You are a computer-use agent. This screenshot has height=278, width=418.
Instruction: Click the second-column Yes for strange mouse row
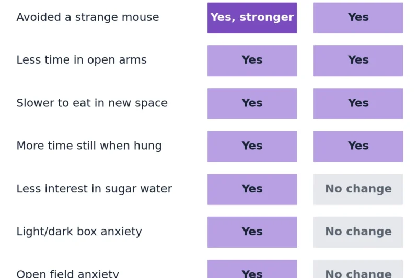coord(358,18)
